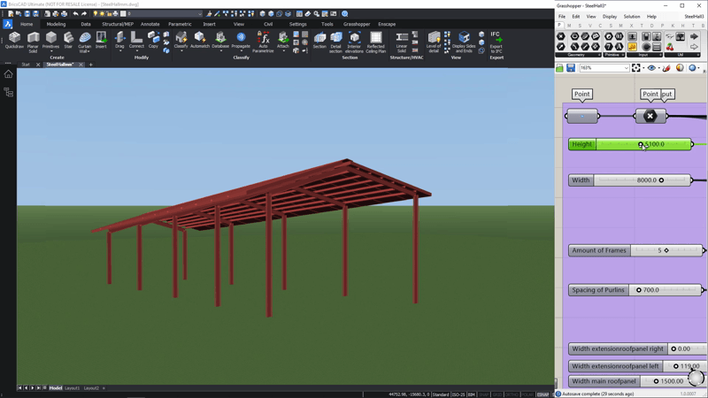This screenshot has height=398, width=708.
Task: Open the Solution menu in Grasshopper
Action: click(632, 17)
